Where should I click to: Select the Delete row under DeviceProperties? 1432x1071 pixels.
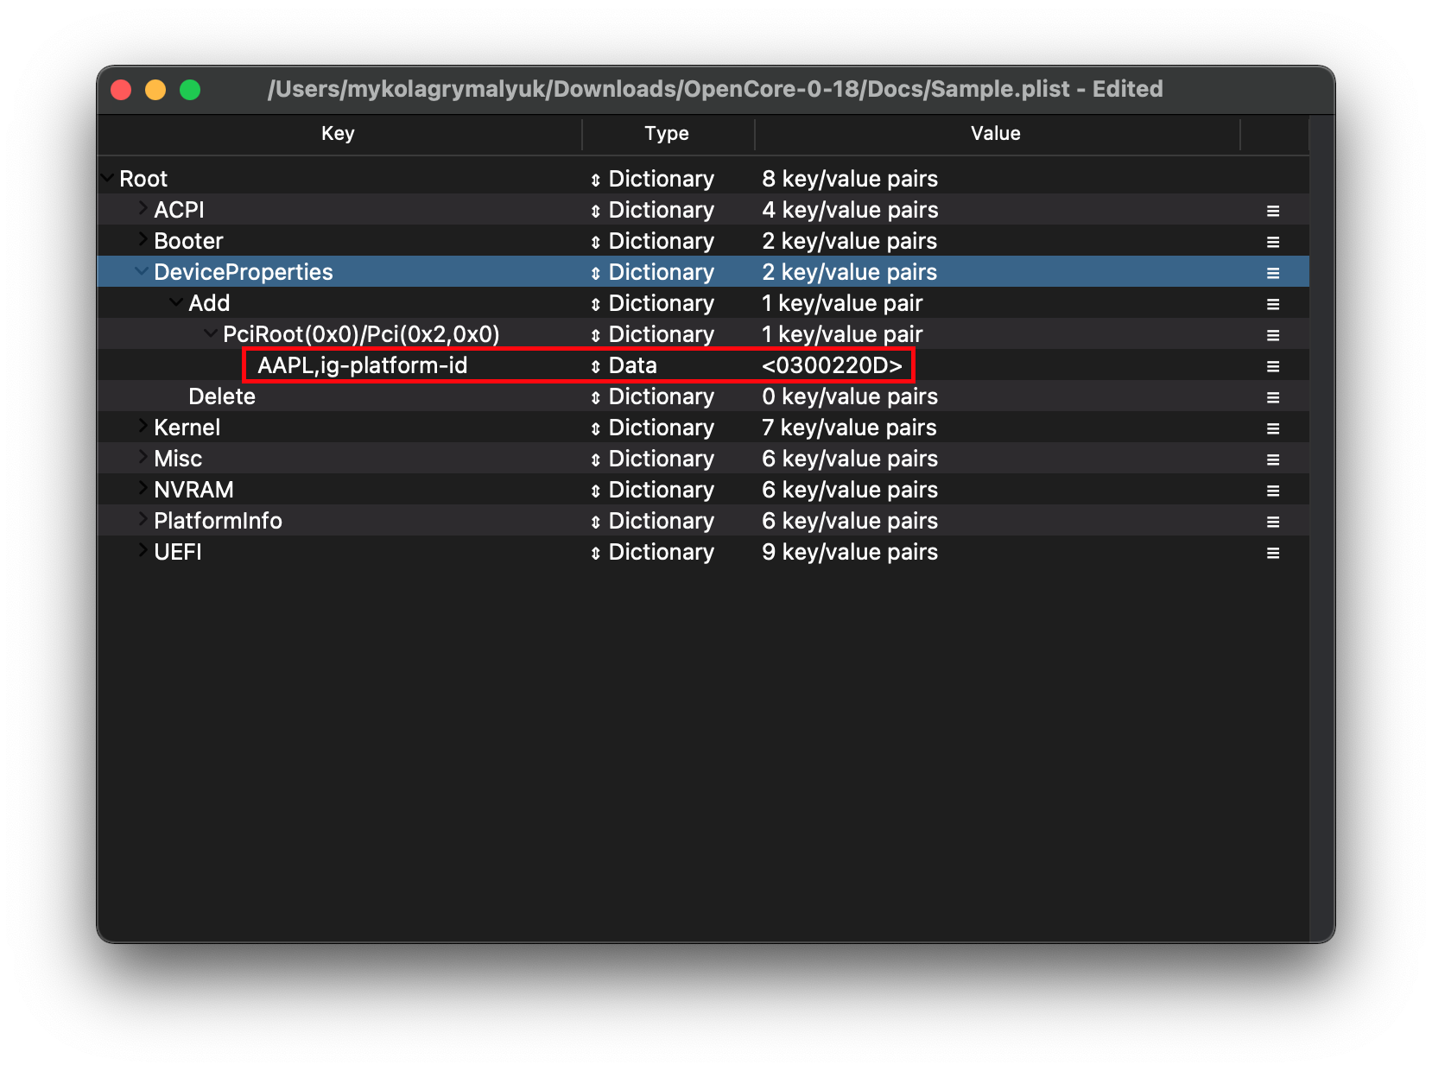[222, 397]
